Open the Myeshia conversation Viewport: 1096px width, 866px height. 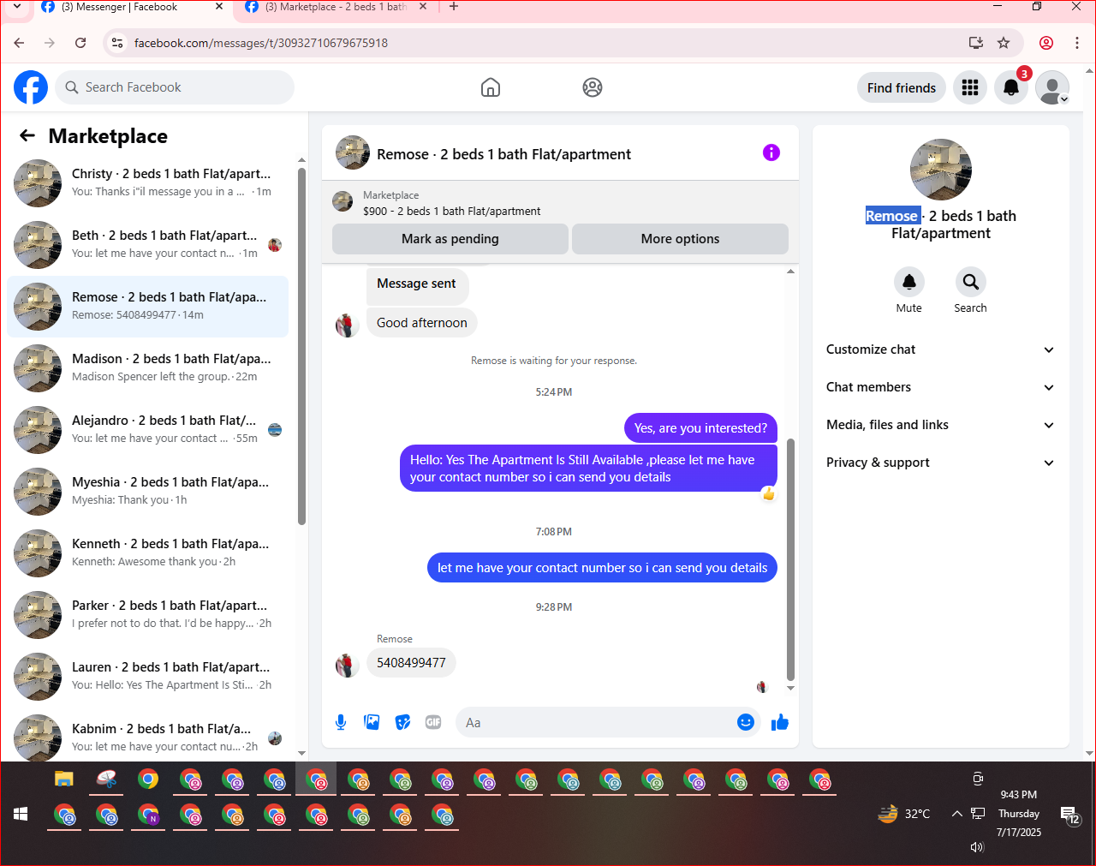pos(147,492)
